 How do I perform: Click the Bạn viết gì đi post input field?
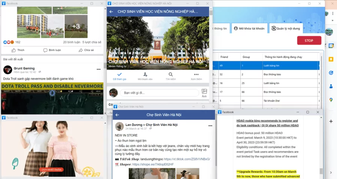(159, 93)
